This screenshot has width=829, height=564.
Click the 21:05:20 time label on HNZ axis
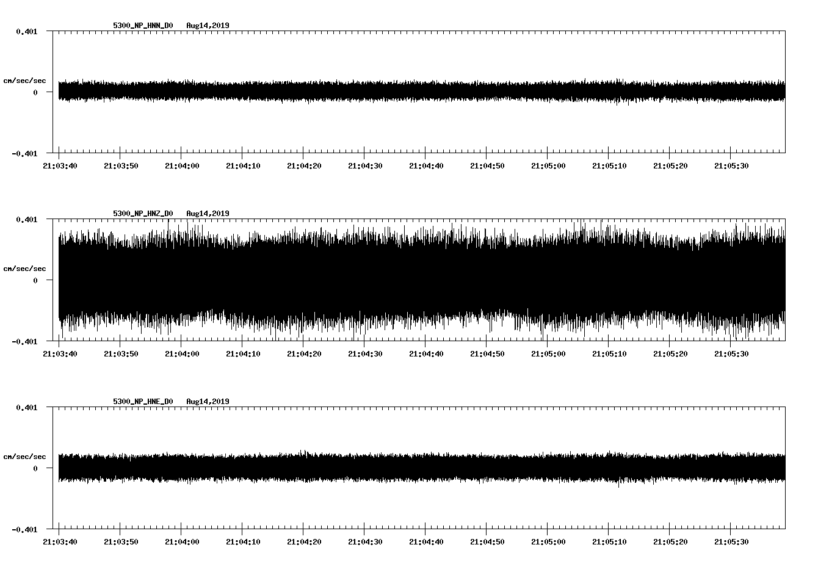pos(670,354)
